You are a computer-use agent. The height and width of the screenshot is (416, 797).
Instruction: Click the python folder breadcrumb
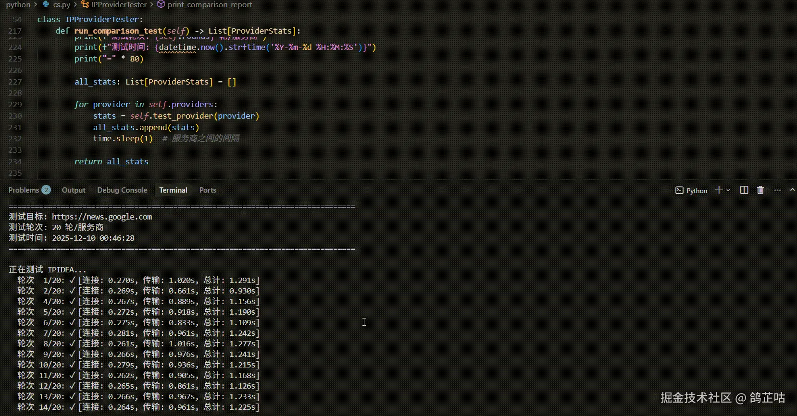click(x=18, y=5)
